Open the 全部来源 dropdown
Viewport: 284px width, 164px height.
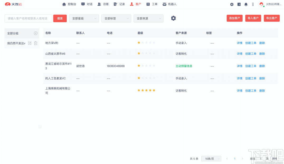coord(149,18)
